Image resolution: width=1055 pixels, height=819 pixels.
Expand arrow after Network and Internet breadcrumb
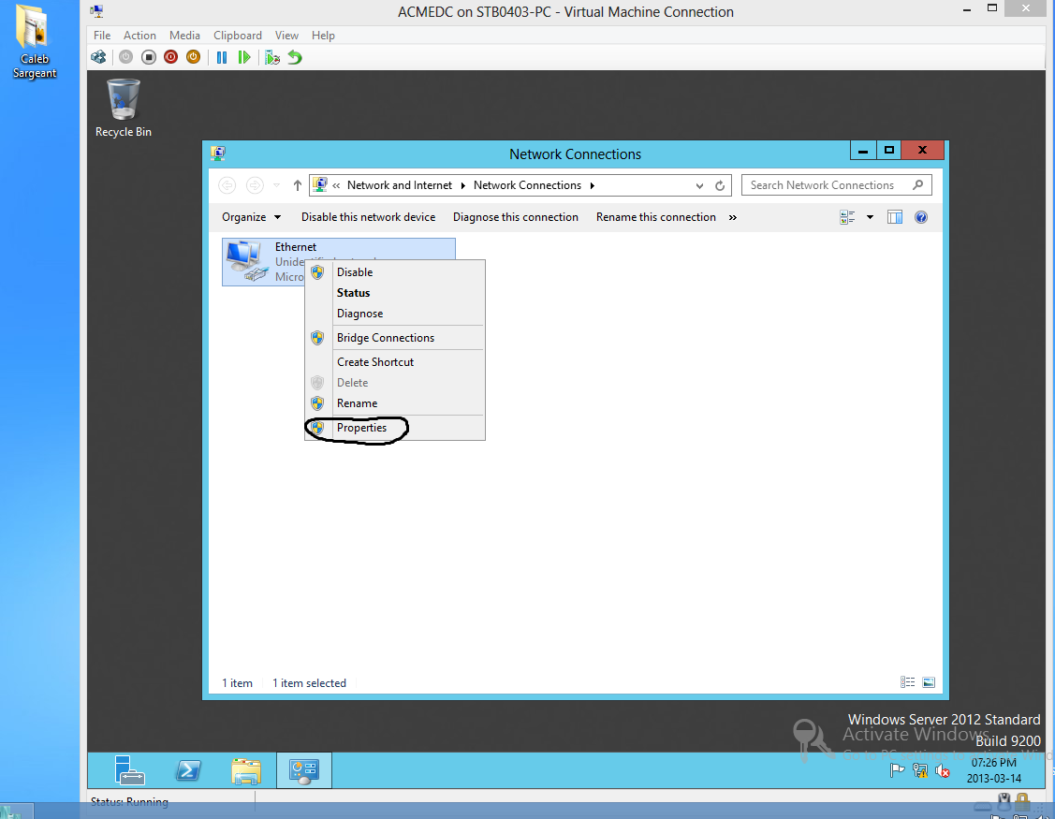462,185
